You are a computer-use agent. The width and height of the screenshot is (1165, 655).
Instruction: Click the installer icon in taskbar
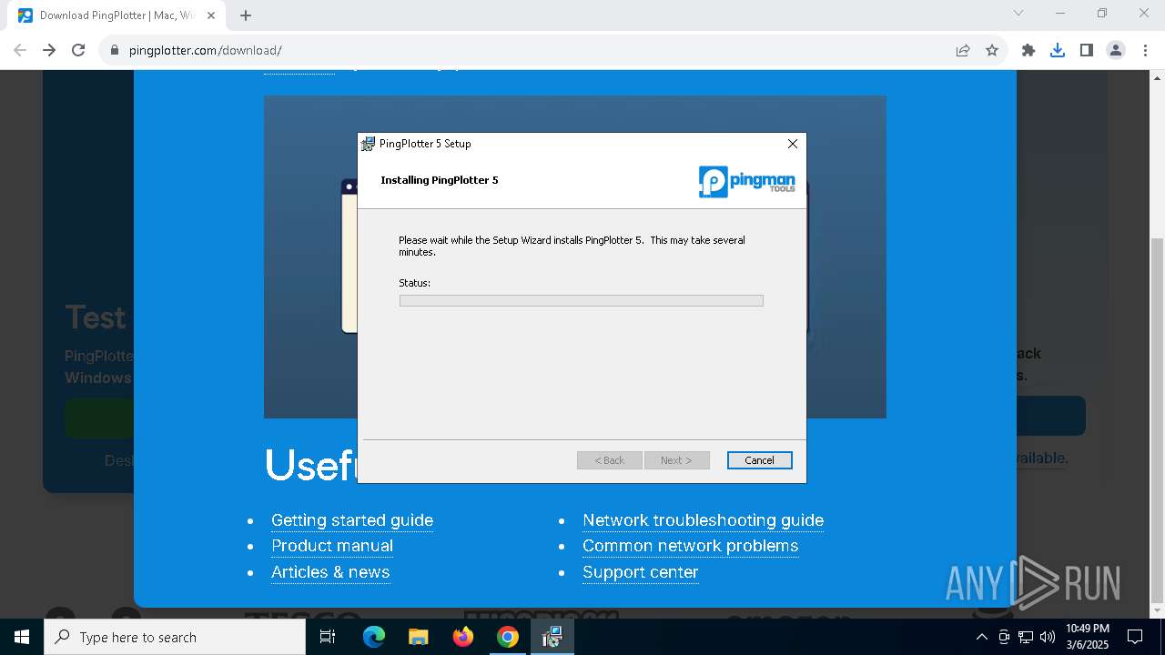click(552, 637)
